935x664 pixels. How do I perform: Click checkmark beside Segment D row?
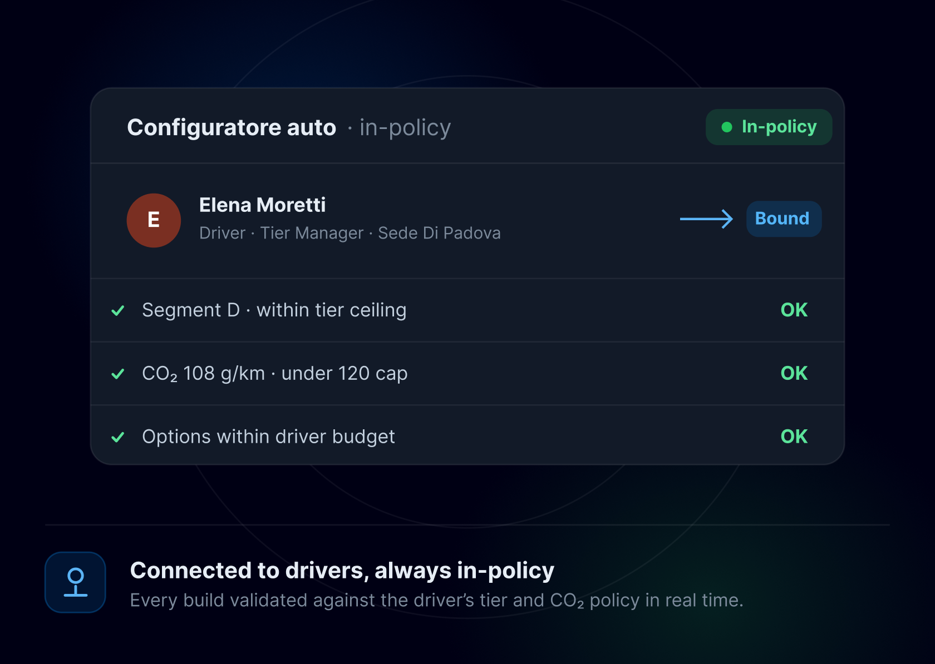pyautogui.click(x=118, y=310)
